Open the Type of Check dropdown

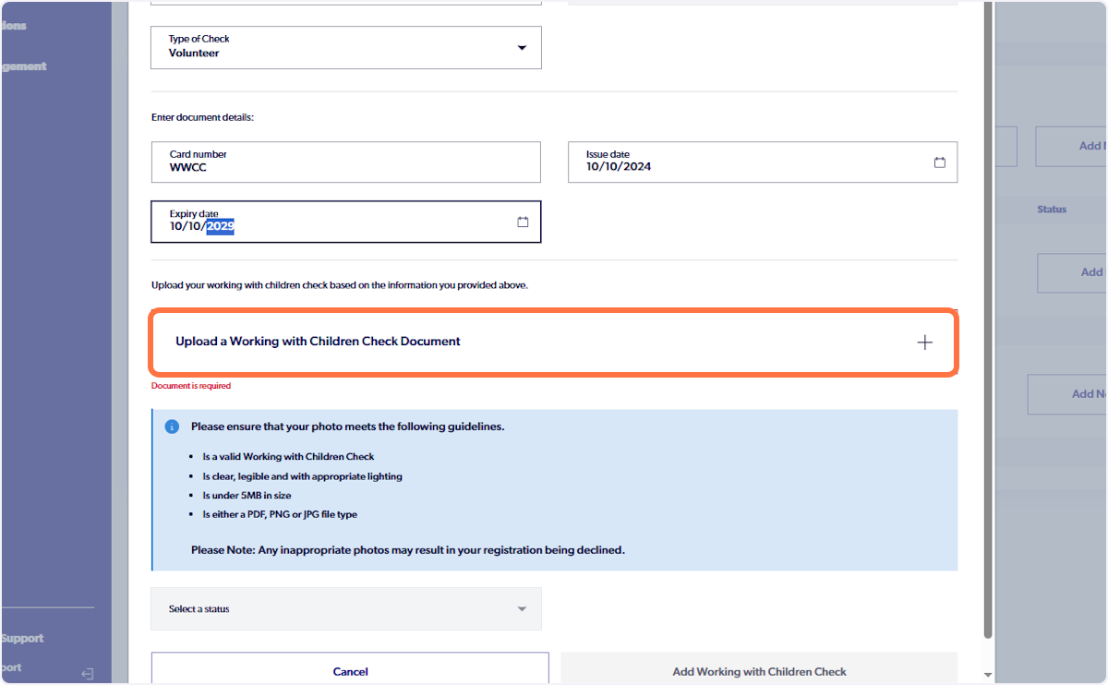(x=346, y=47)
